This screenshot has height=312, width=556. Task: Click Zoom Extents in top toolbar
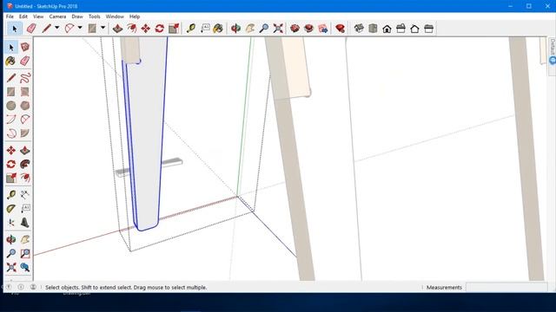[x=278, y=29]
